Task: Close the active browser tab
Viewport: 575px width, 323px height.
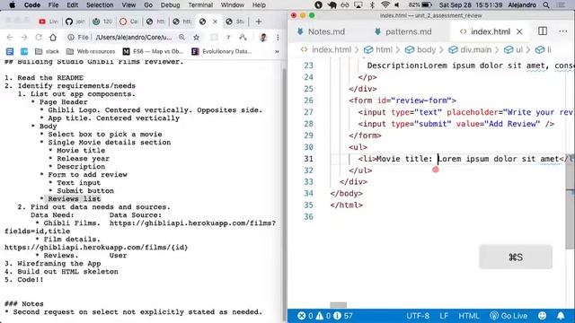Action: (x=216, y=22)
